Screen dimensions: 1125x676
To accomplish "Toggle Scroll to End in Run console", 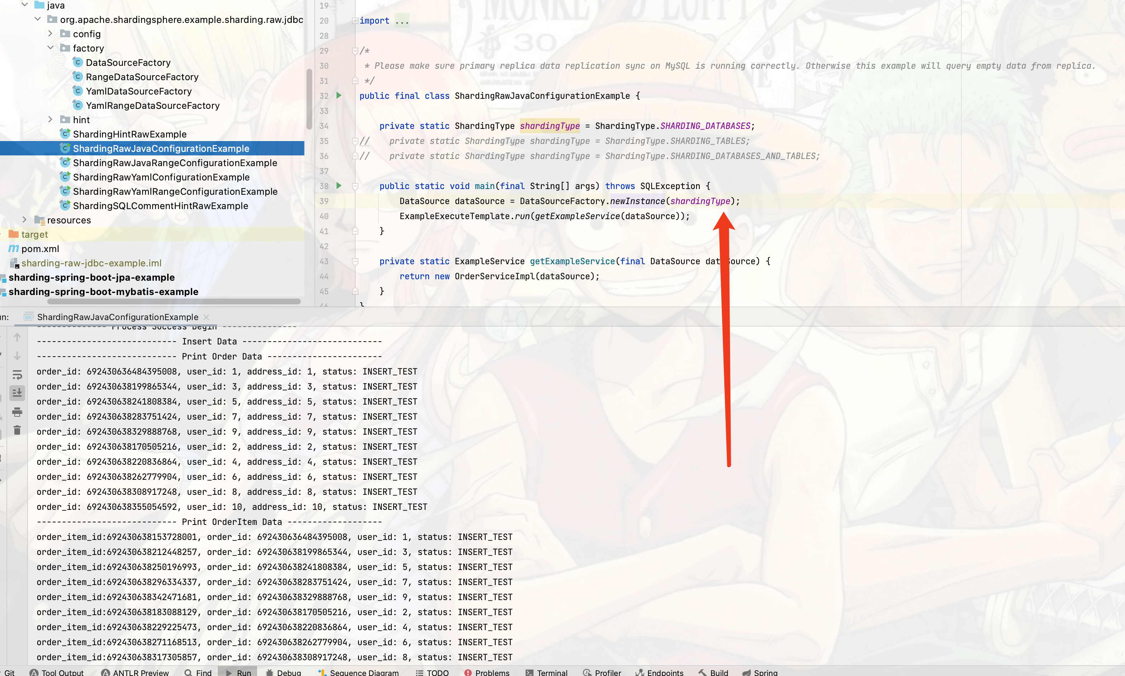I will (x=17, y=393).
